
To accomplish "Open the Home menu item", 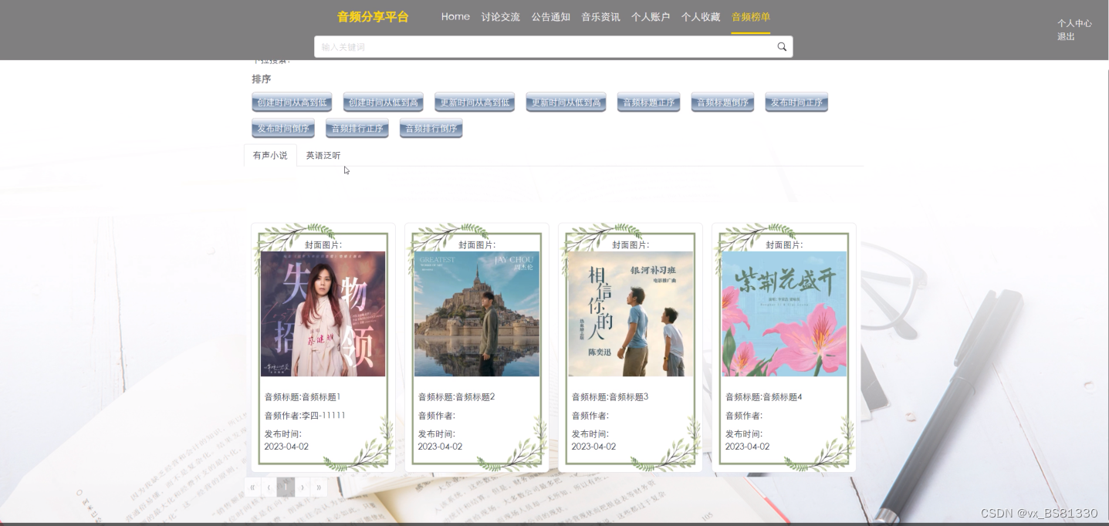I will [455, 17].
